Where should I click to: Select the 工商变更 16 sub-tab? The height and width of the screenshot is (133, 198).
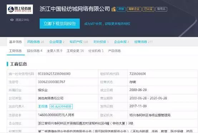click(x=75, y=51)
